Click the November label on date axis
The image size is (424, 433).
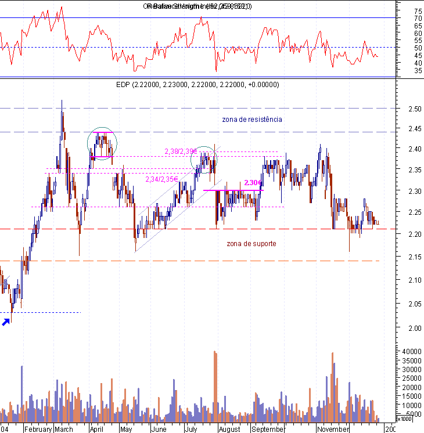[333, 429]
